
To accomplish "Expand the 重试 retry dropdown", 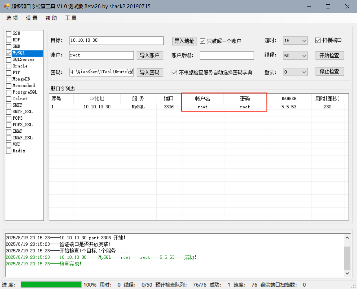I will [x=304, y=72].
